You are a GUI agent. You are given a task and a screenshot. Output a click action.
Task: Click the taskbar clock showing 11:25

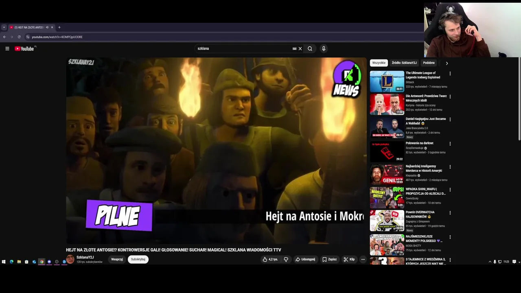click(x=506, y=262)
